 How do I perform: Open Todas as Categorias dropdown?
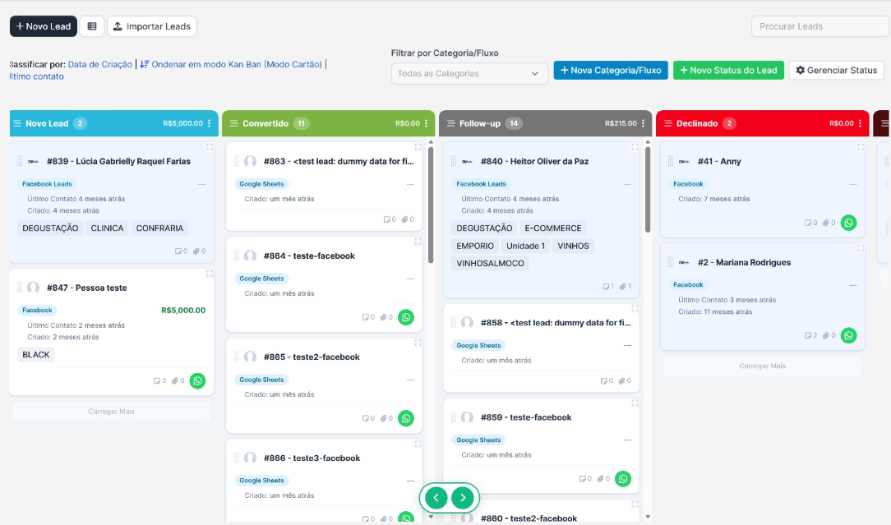pos(469,73)
